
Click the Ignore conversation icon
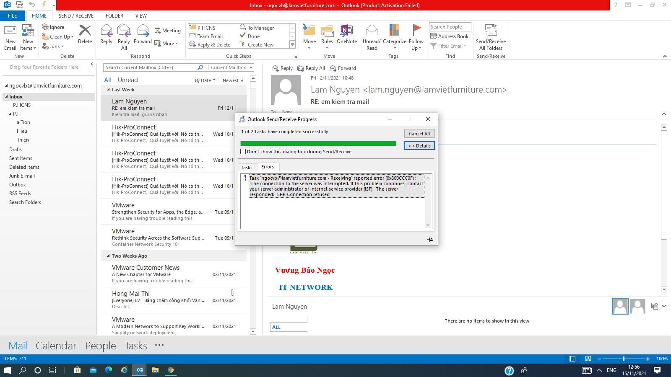point(53,27)
